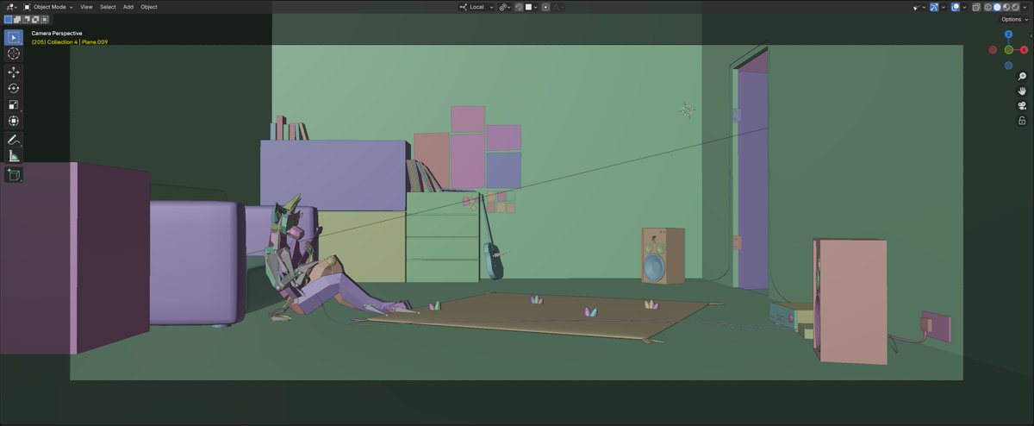The image size is (1034, 426).
Task: Choose the Extend selection mode icon
Action: click(17, 19)
